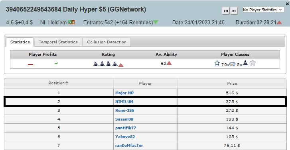The height and width of the screenshot is (150, 290).
Task: Click the red player losses bar
Action: coord(30,64)
